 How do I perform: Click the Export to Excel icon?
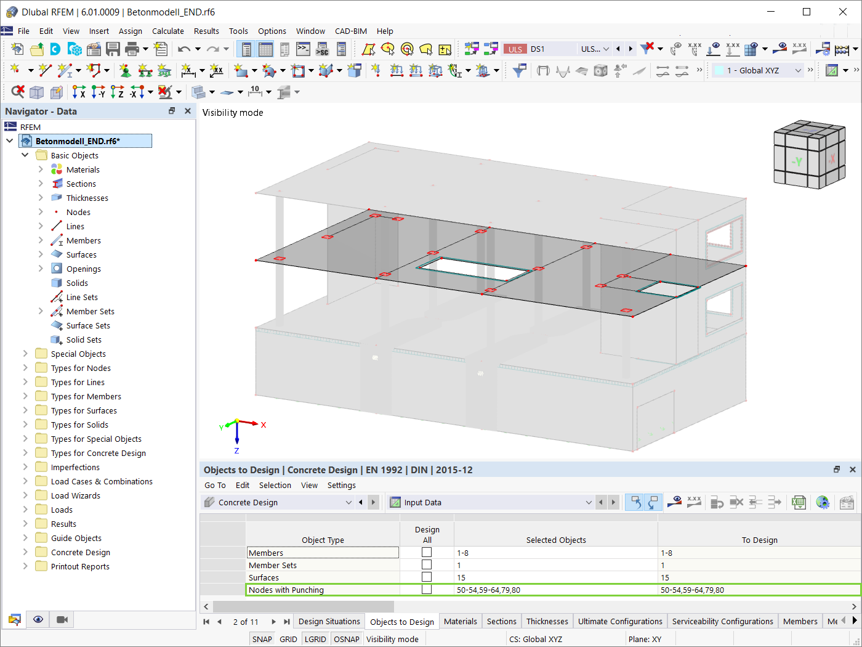click(x=799, y=502)
